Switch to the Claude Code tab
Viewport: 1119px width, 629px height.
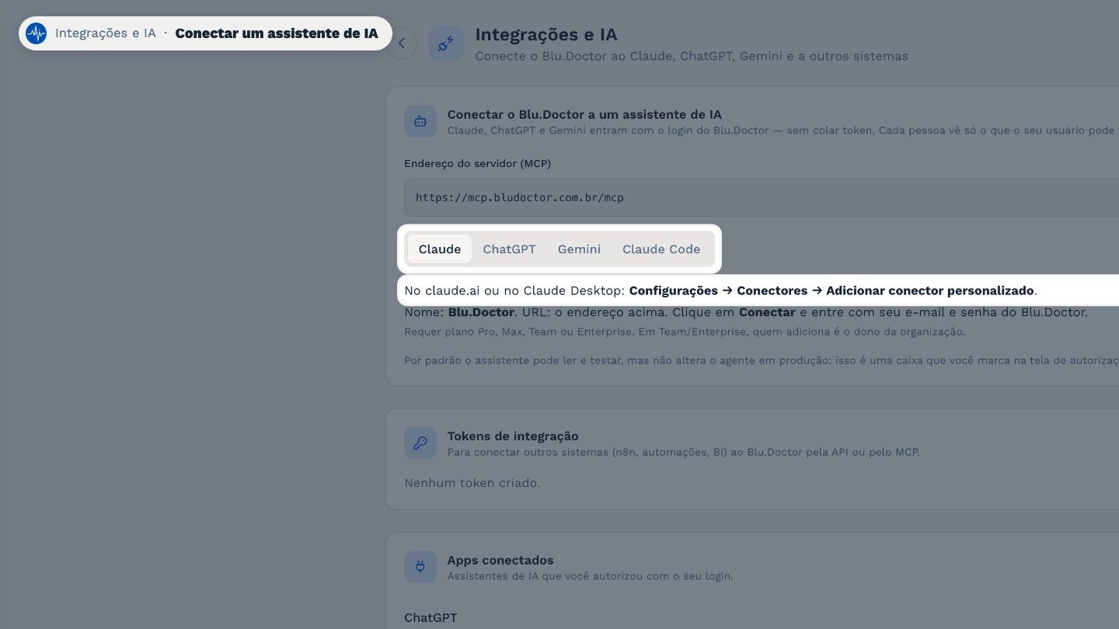pyautogui.click(x=661, y=249)
